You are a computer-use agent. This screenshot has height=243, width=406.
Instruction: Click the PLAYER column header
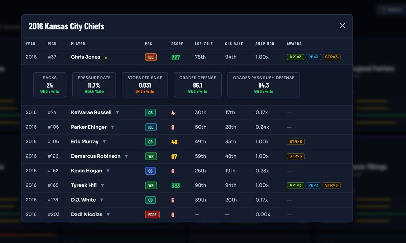pyautogui.click(x=78, y=44)
